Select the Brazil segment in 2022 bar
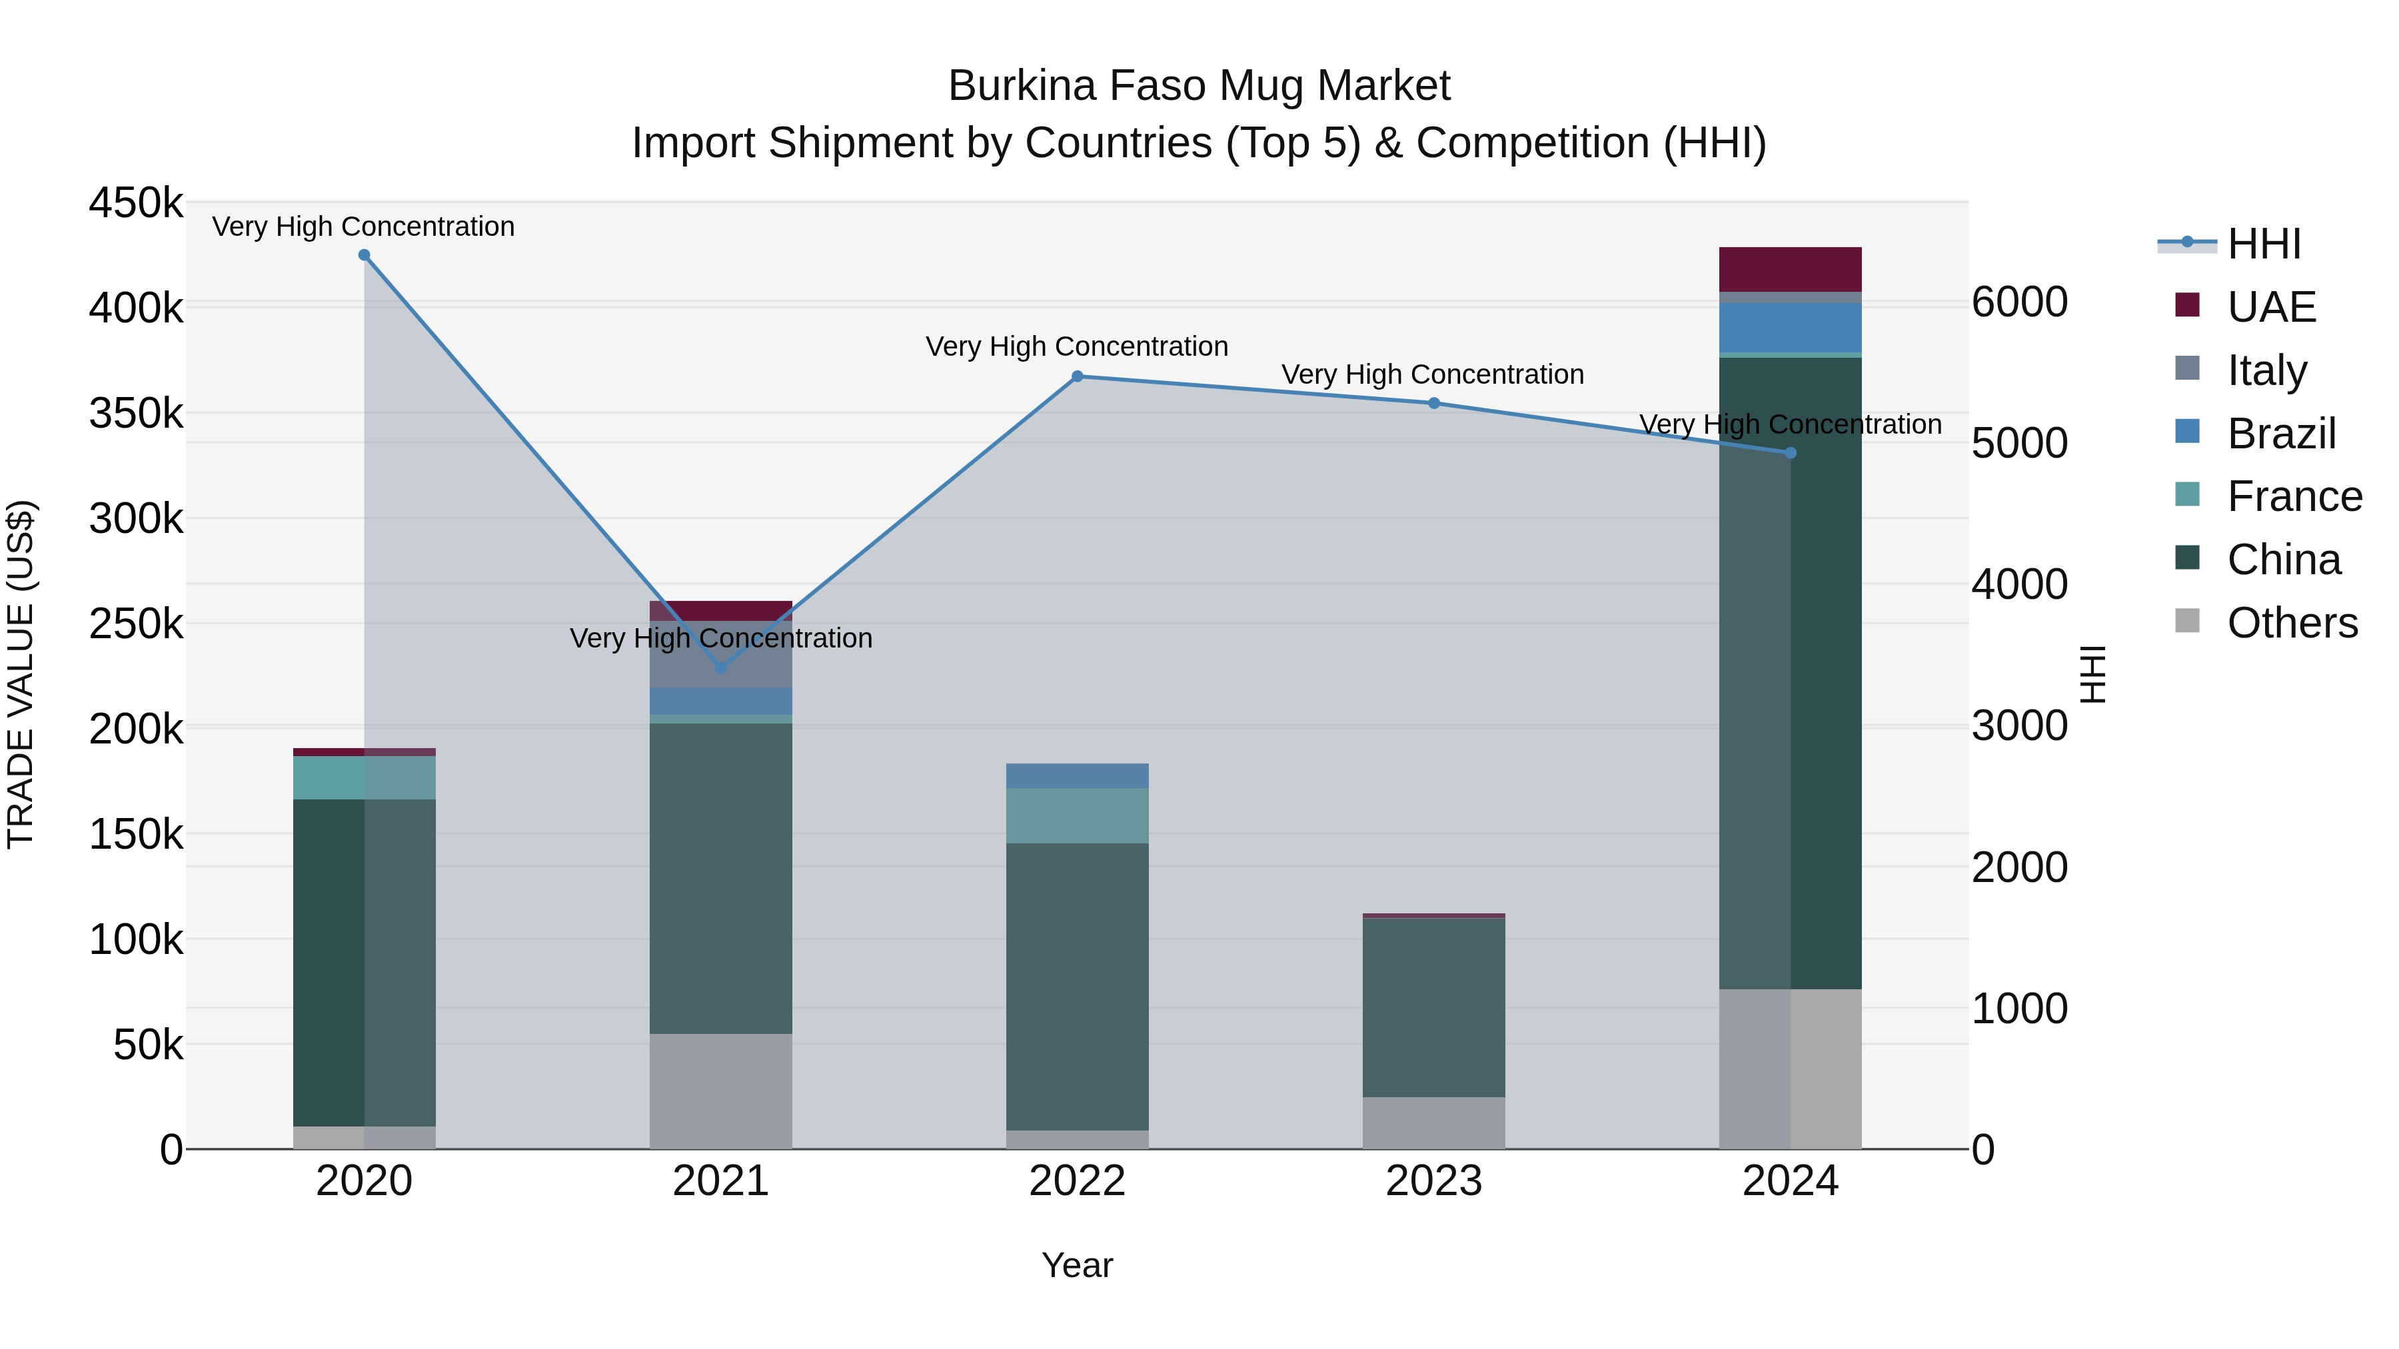The width and height of the screenshot is (2399, 1349). pos(1078,777)
